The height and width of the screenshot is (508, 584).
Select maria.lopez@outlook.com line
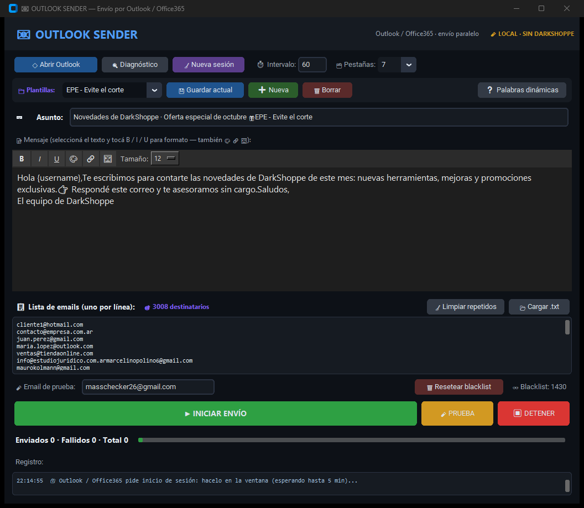pyautogui.click(x=55, y=347)
